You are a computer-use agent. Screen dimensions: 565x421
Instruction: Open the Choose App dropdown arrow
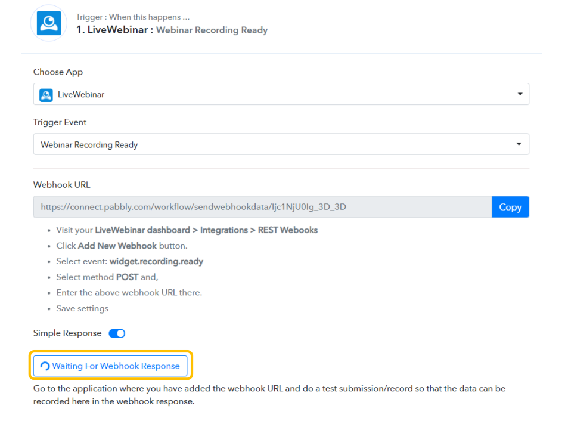[x=519, y=94]
